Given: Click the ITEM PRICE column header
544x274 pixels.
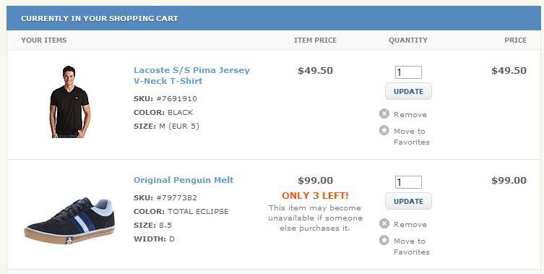Looking at the screenshot, I should [315, 40].
